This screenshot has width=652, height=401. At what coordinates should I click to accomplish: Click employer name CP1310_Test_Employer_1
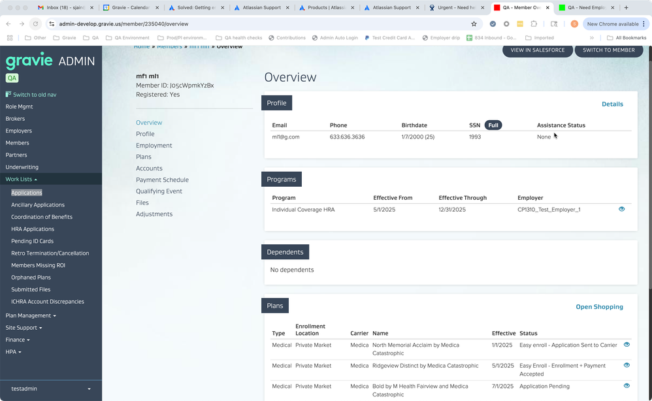tap(549, 210)
